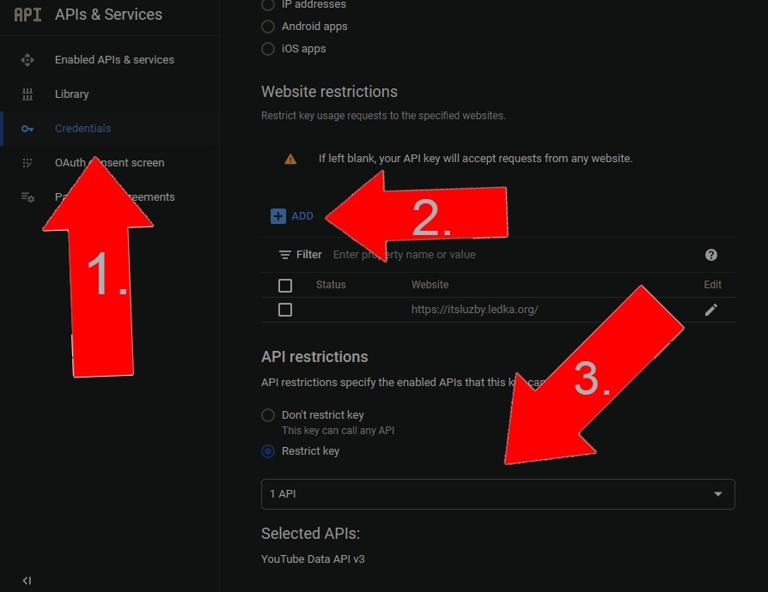Check the box for itsluzby.ledka.org row
The image size is (768, 592).
tap(285, 310)
